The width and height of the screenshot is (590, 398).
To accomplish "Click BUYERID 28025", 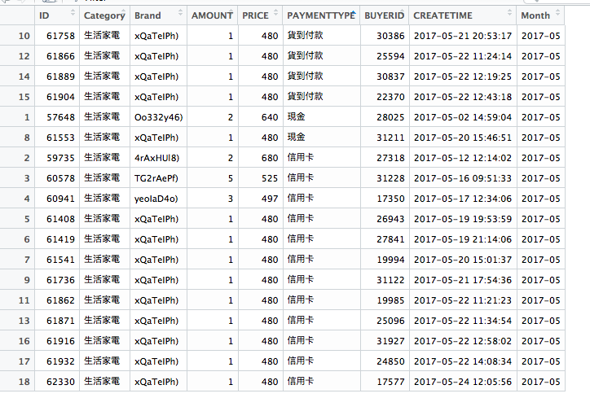I will tap(390, 117).
